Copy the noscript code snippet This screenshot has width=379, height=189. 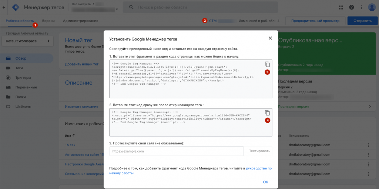(x=267, y=113)
